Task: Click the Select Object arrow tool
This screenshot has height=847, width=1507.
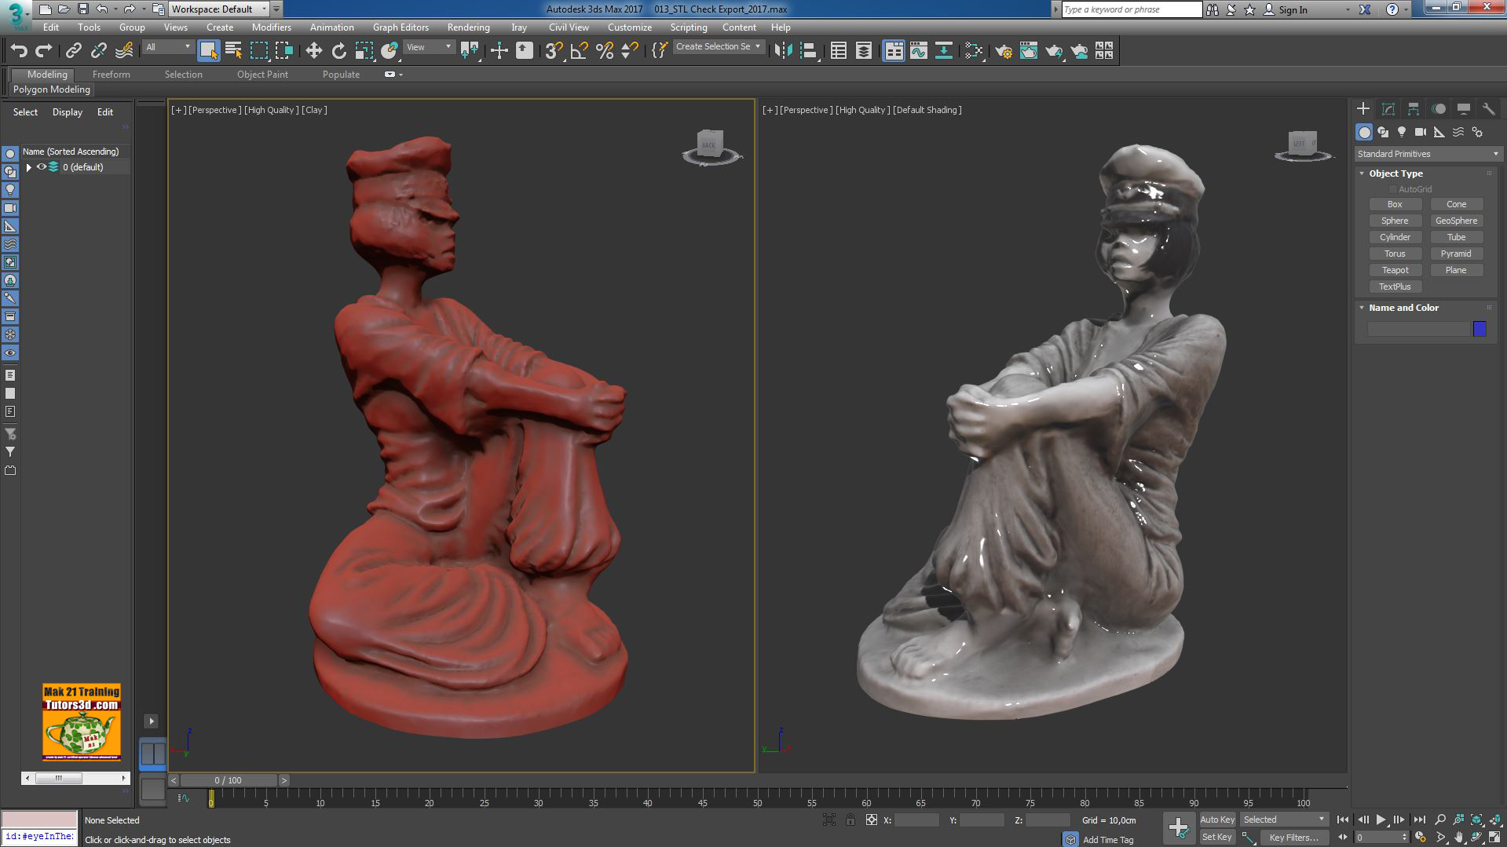Action: (x=208, y=50)
